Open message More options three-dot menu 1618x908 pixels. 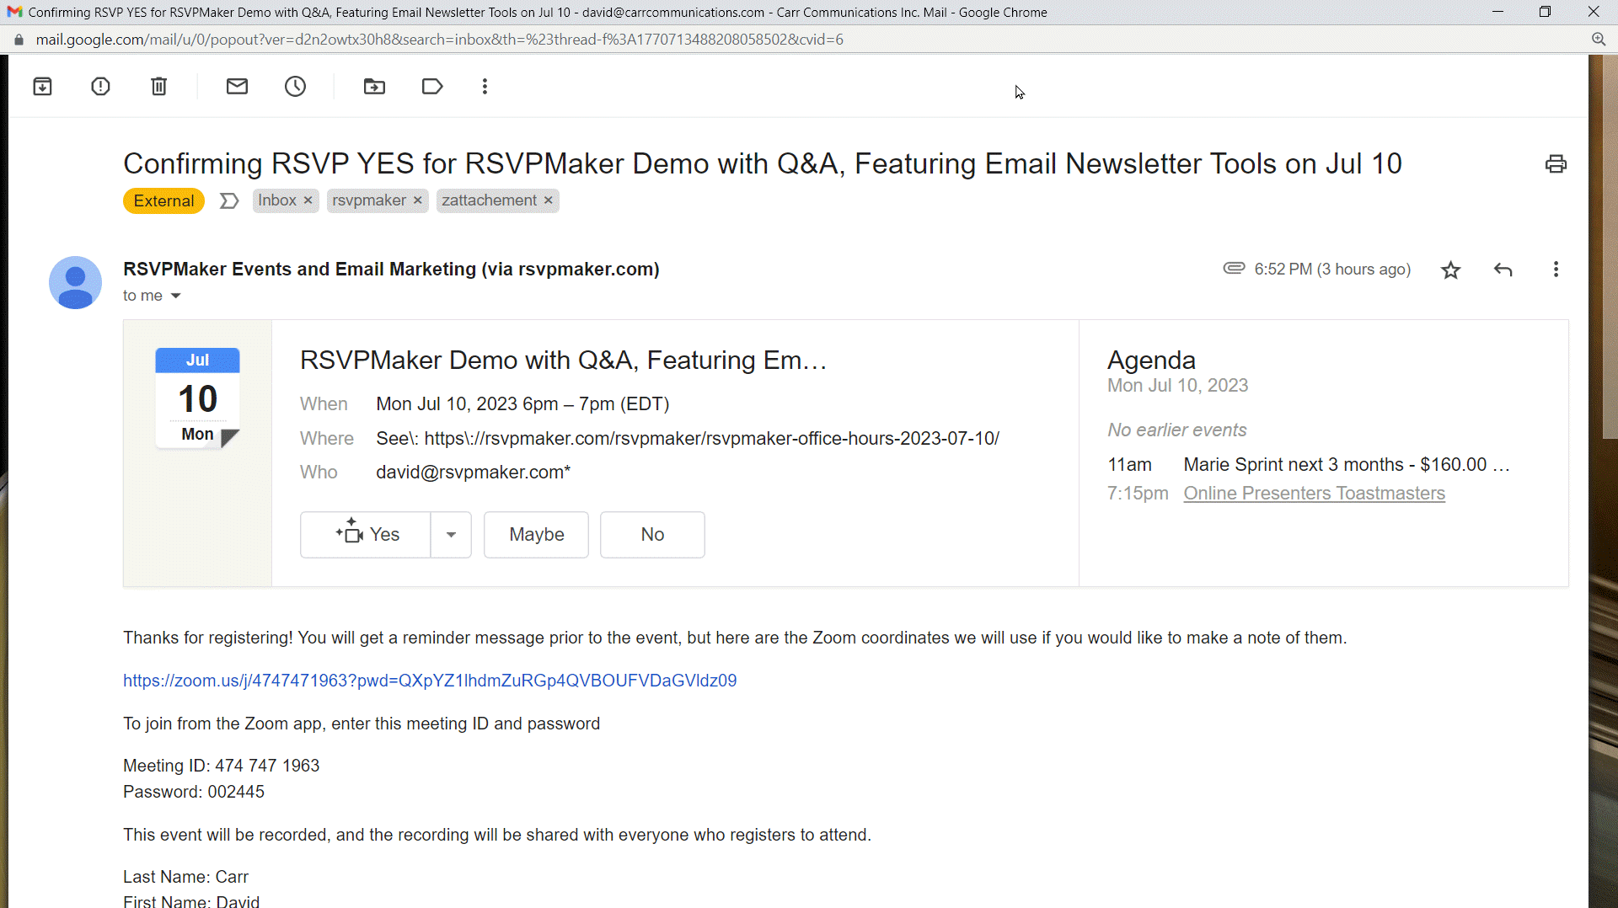(1556, 270)
